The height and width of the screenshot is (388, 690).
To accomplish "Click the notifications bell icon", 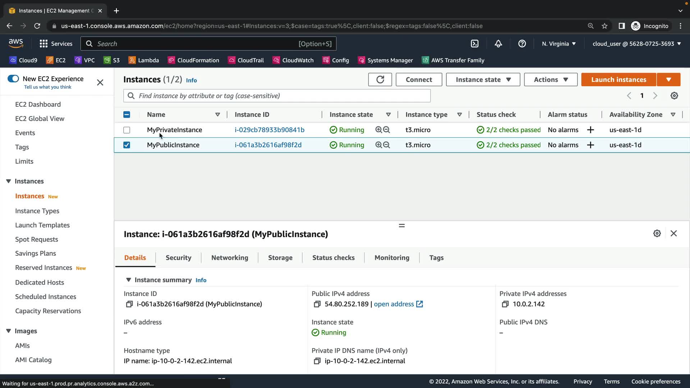I will (498, 43).
